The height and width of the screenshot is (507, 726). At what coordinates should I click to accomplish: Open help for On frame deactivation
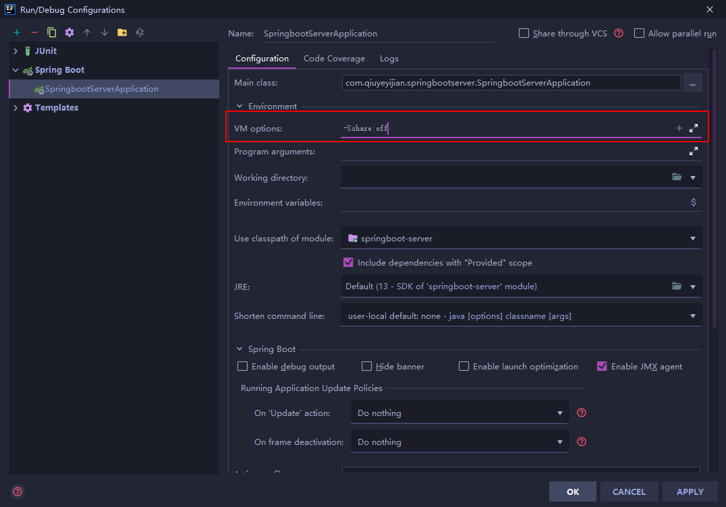tap(582, 442)
